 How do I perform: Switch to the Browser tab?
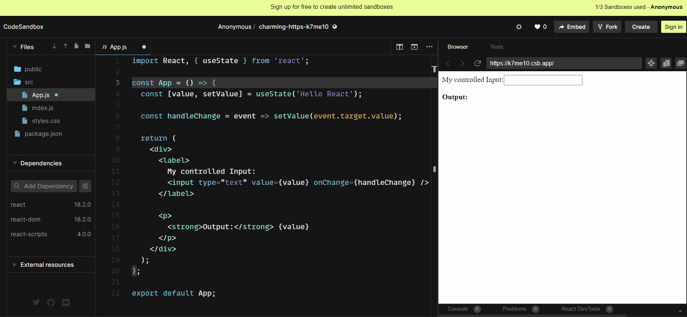[458, 47]
